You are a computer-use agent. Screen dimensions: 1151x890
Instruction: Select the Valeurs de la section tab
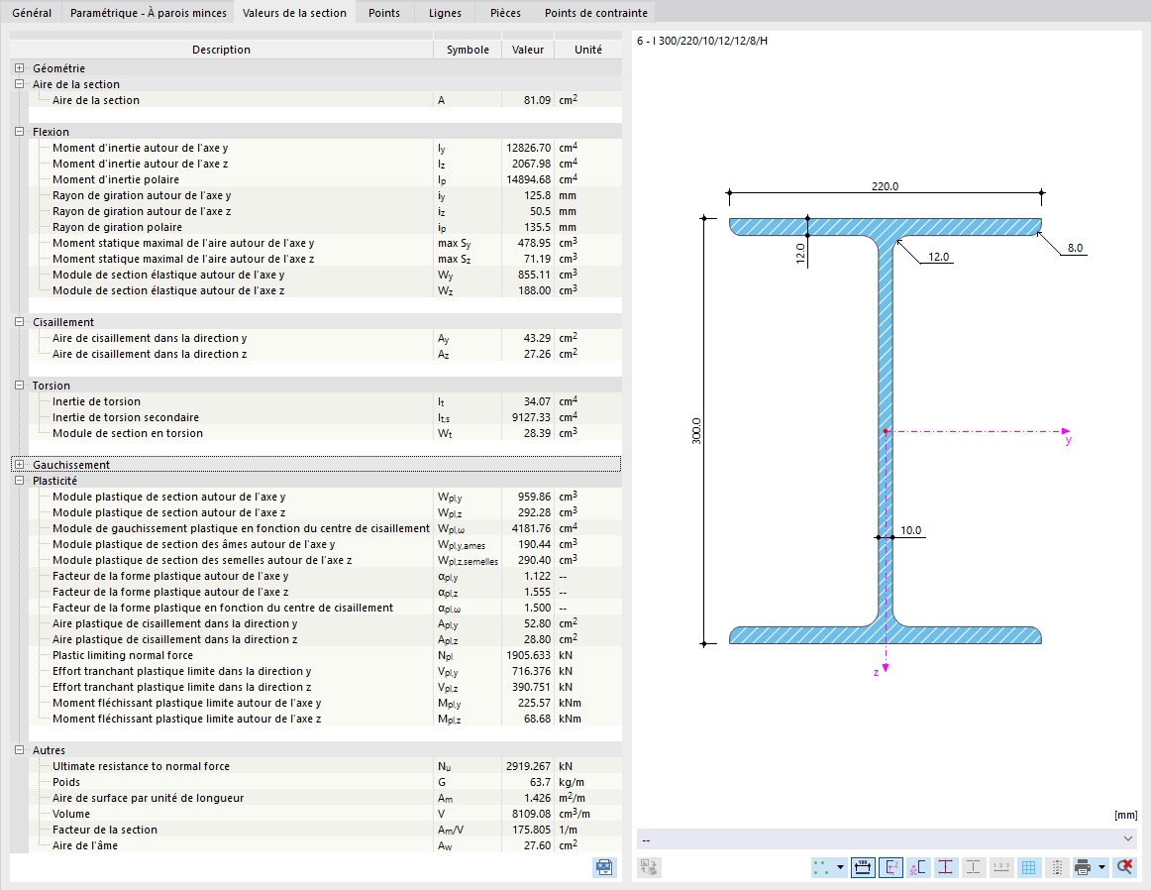pos(294,13)
